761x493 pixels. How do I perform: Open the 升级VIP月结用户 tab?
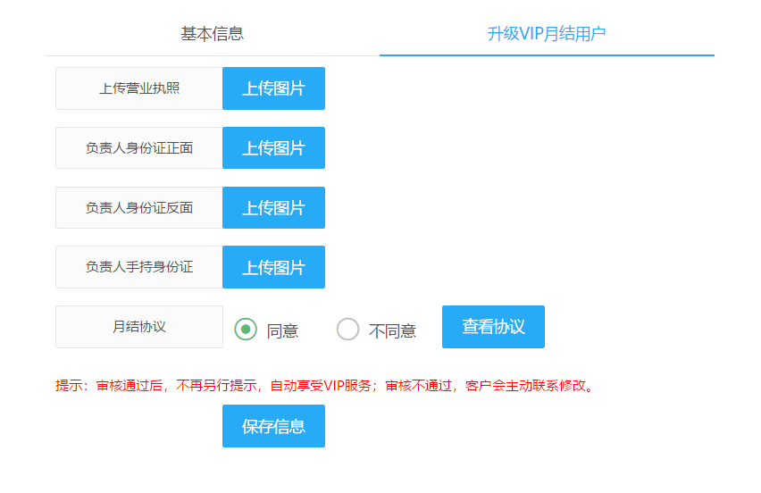pos(547,33)
